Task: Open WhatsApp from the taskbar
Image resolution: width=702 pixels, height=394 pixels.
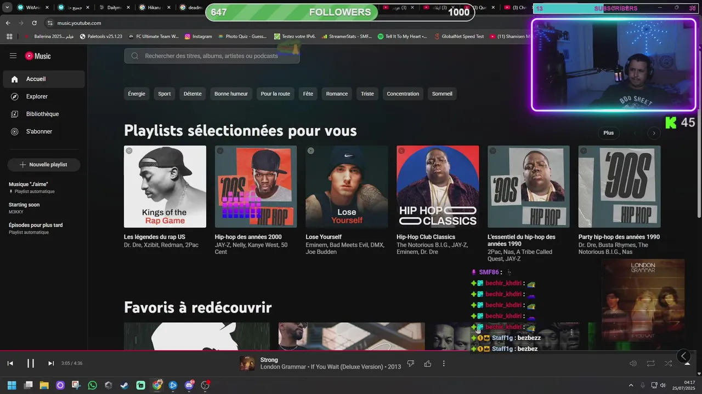Action: click(x=92, y=385)
